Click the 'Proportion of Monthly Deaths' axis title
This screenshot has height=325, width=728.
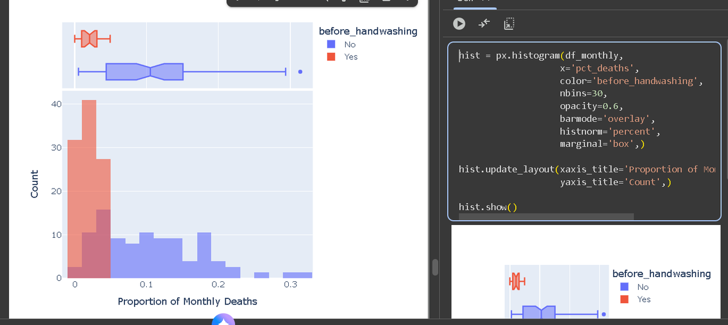[x=187, y=301]
